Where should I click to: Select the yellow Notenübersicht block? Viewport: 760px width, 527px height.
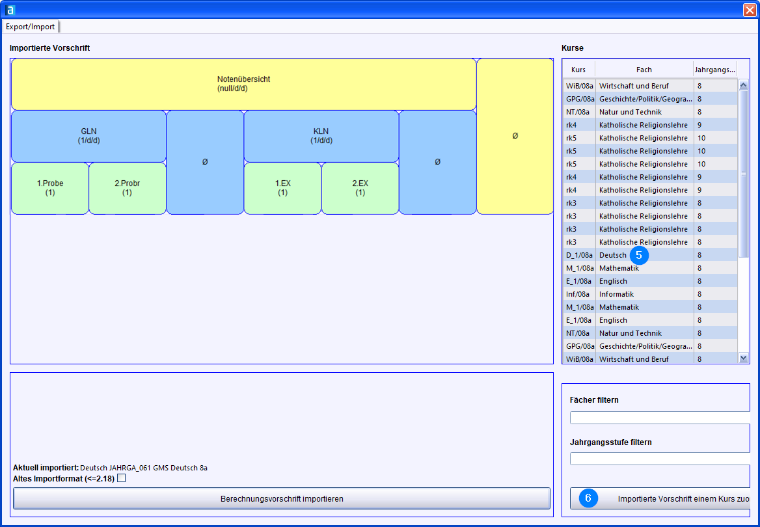point(244,85)
